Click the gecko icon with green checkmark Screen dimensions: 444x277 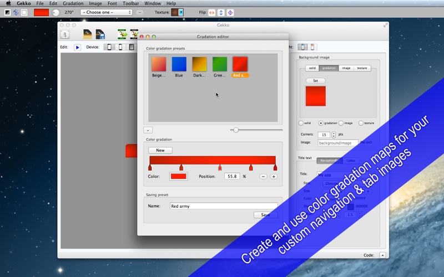click(x=134, y=34)
